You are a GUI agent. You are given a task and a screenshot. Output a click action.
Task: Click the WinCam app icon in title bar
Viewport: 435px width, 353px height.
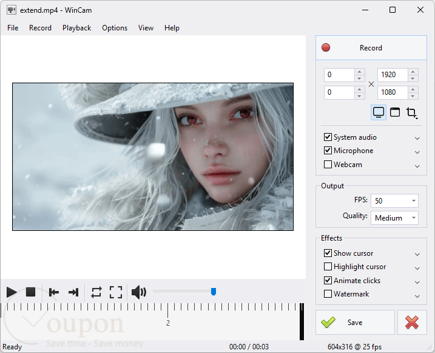point(12,10)
